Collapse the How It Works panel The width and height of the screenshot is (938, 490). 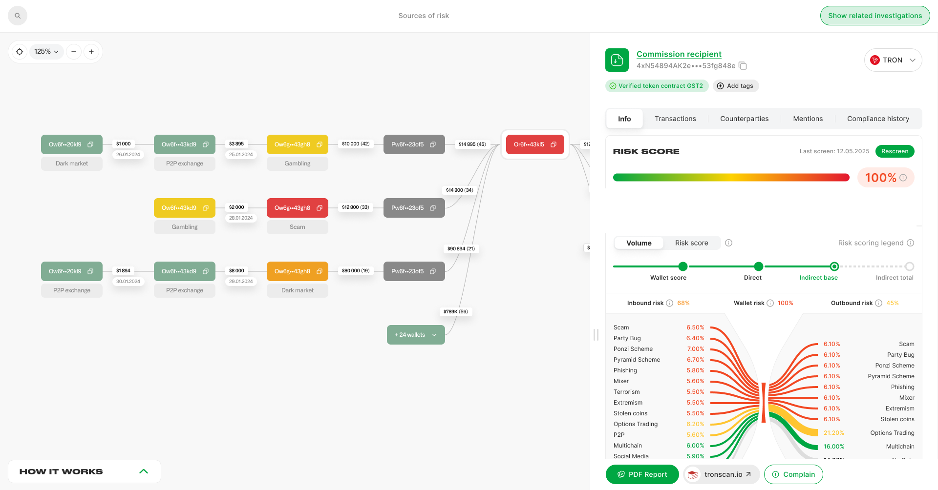(x=144, y=471)
